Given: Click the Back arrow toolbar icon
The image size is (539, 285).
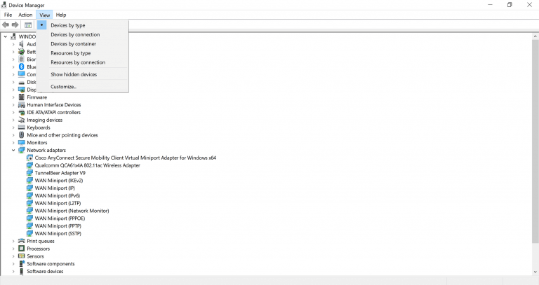Looking at the screenshot, I should [x=6, y=25].
